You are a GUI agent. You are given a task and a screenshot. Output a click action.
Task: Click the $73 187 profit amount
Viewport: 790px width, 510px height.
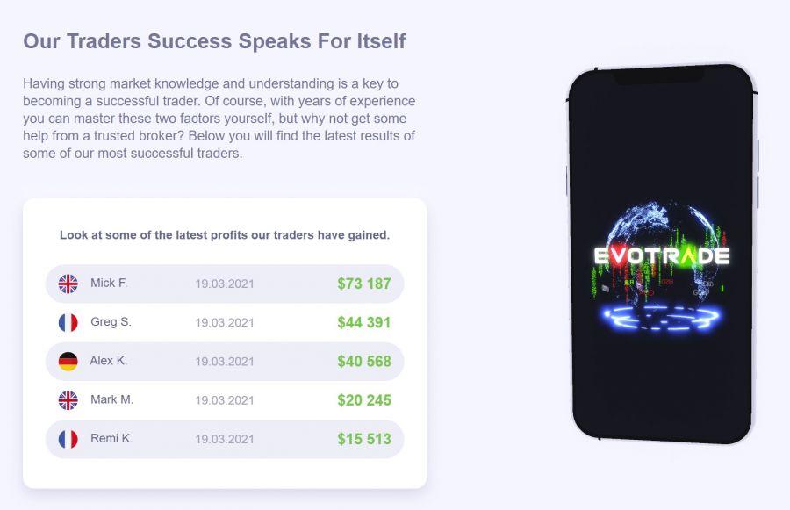click(x=364, y=284)
